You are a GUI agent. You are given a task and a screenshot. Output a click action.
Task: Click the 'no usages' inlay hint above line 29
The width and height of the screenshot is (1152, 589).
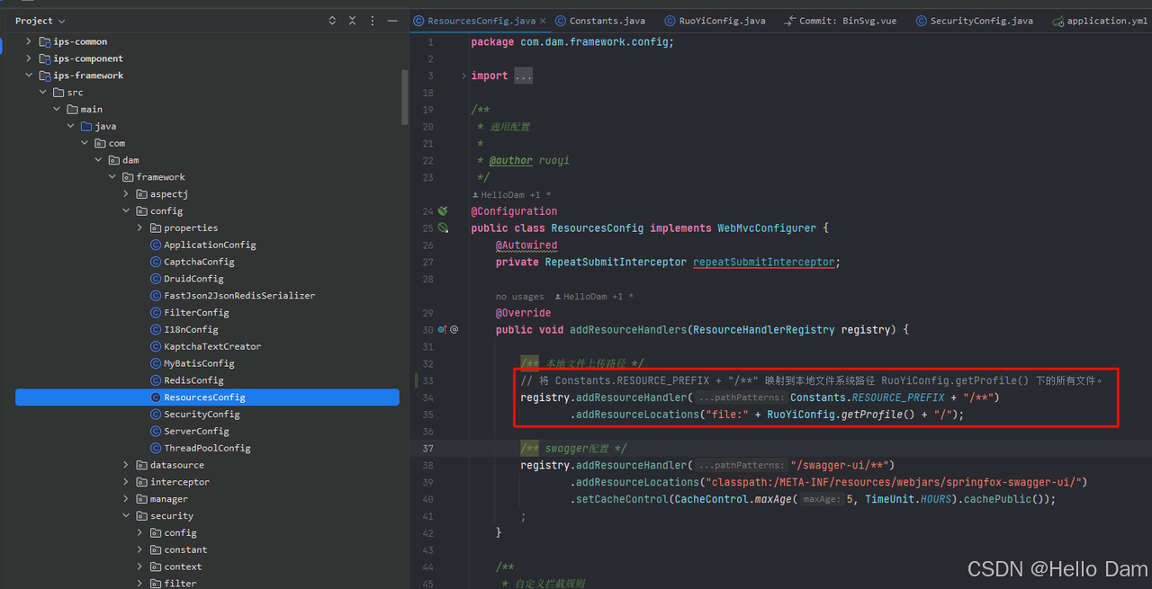click(x=519, y=296)
